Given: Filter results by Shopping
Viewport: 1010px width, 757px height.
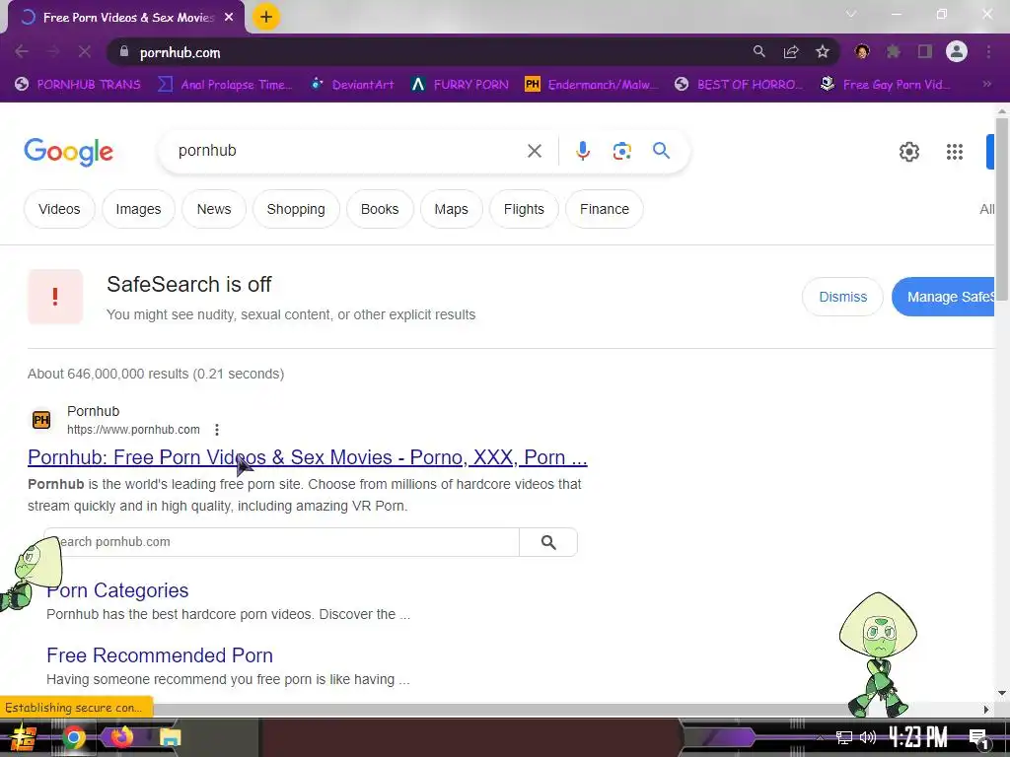Looking at the screenshot, I should pyautogui.click(x=296, y=209).
